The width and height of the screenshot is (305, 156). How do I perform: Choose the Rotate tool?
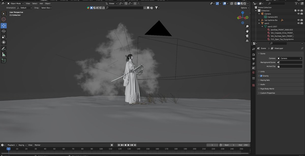[4, 31]
